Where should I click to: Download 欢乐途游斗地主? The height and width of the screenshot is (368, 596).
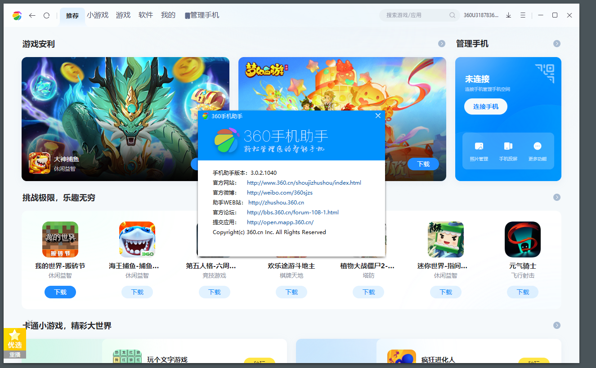pos(291,292)
